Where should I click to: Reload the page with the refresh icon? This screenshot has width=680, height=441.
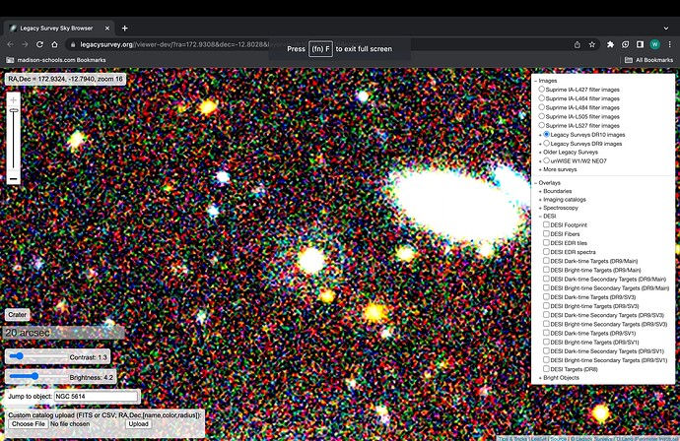[38, 44]
